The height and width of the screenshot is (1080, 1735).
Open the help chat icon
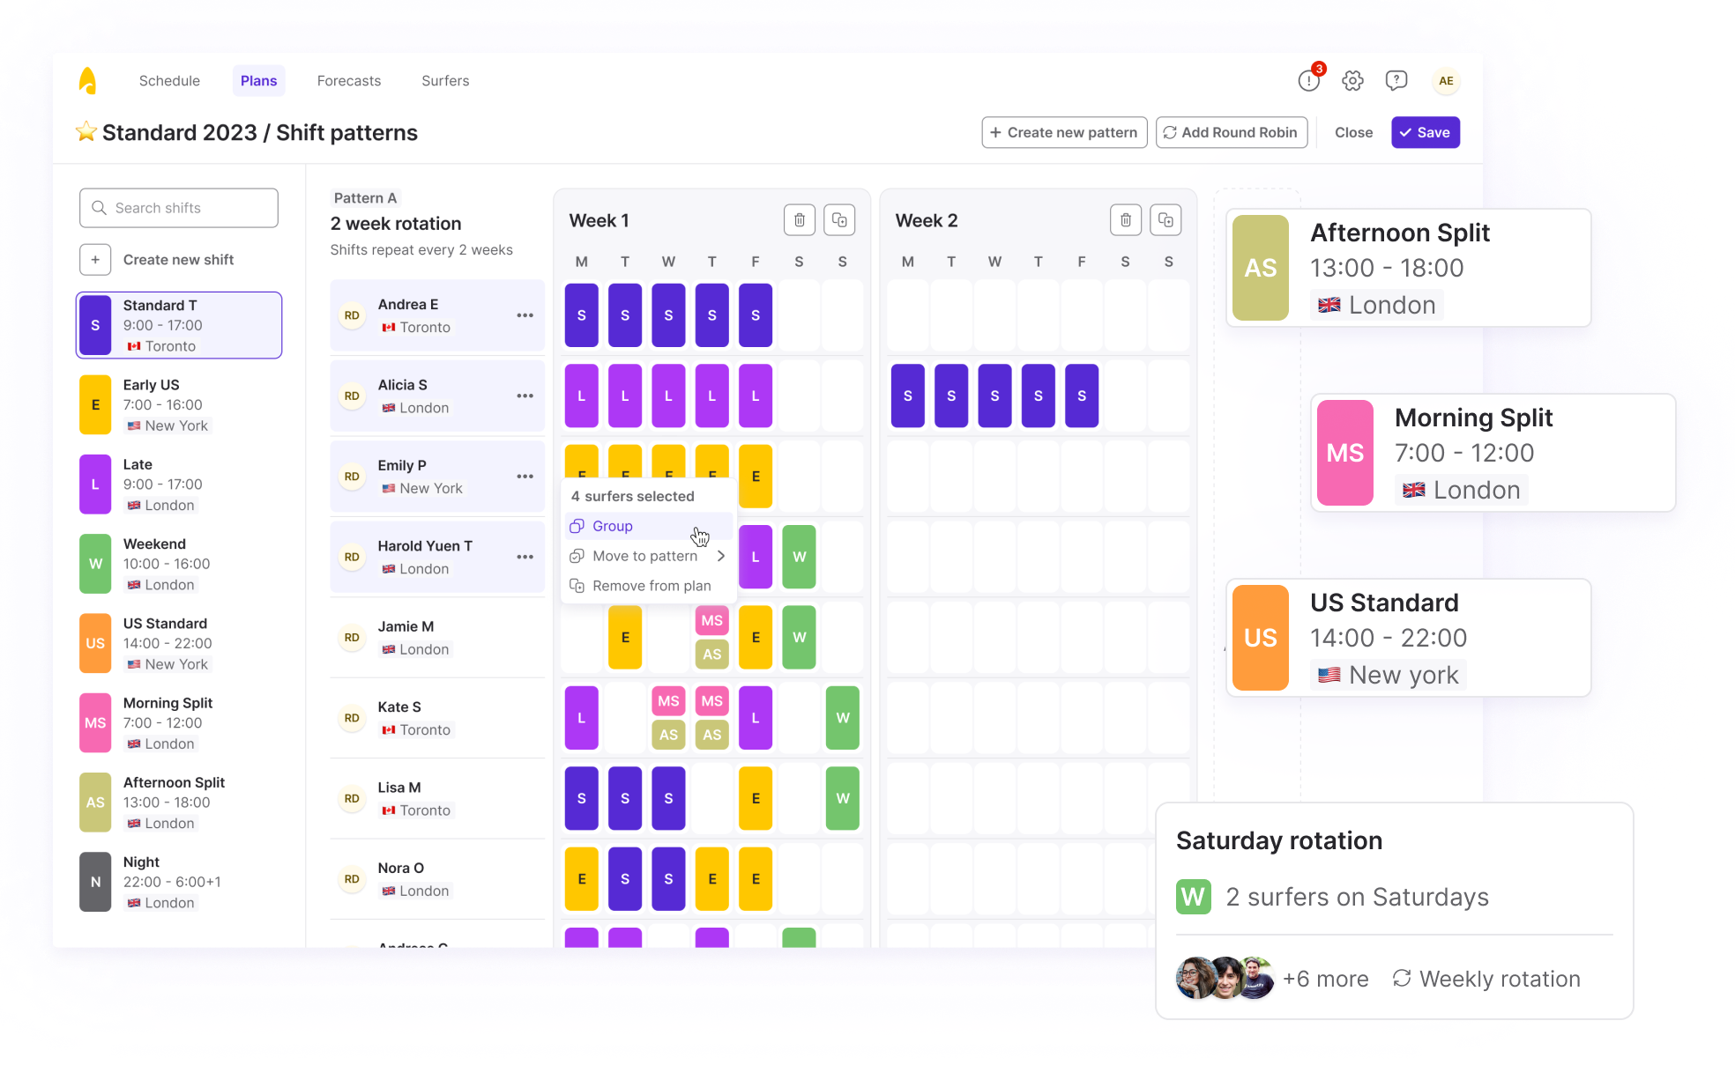(1396, 81)
